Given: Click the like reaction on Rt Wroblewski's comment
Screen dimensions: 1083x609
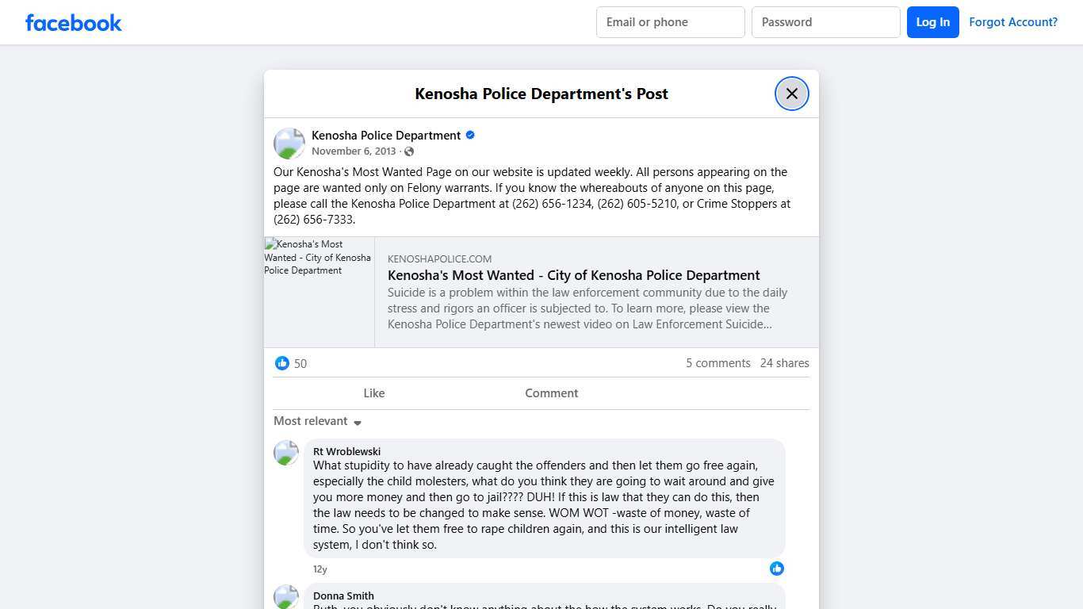Looking at the screenshot, I should click(776, 569).
